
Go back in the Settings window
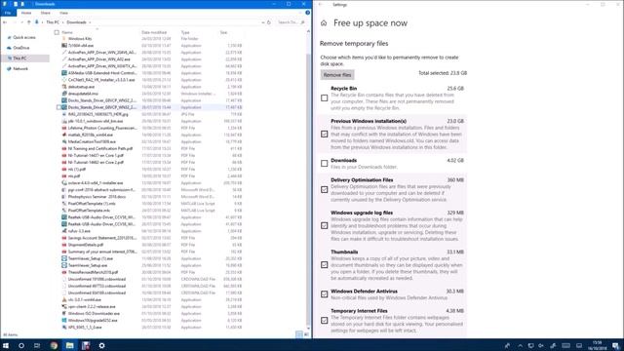pos(321,5)
